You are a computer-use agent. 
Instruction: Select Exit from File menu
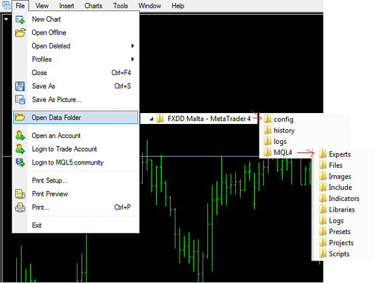[76, 225]
